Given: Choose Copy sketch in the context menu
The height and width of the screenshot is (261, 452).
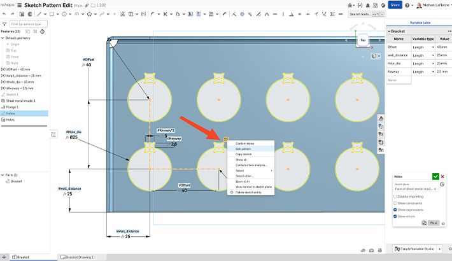Looking at the screenshot, I should pyautogui.click(x=251, y=154).
